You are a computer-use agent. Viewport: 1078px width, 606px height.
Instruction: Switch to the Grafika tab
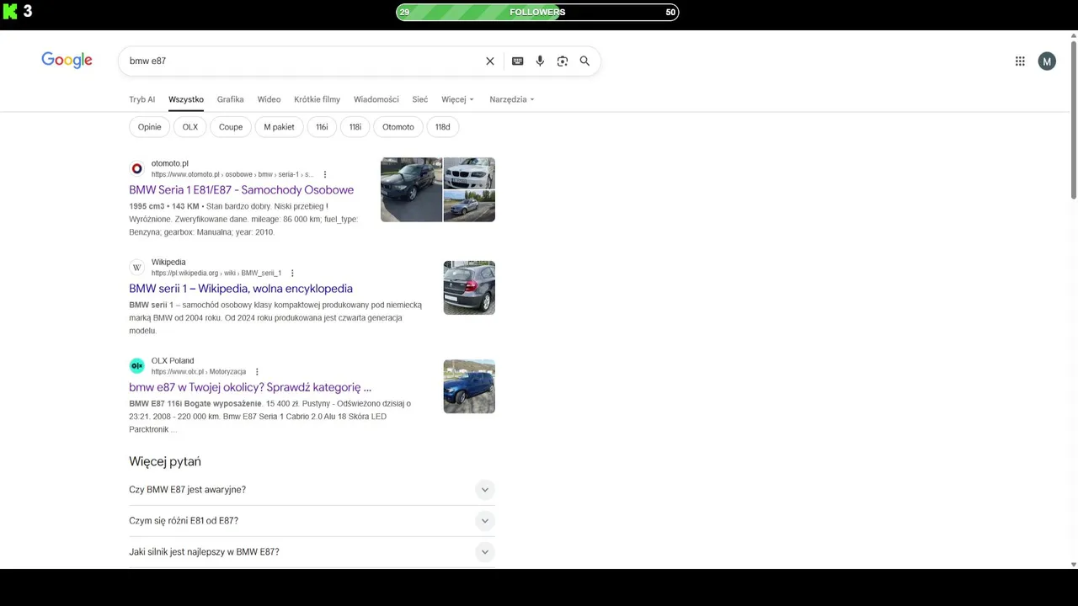[230, 99]
